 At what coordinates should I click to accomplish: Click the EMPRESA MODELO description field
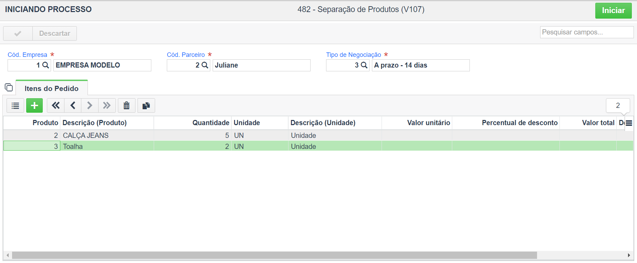[x=102, y=65]
